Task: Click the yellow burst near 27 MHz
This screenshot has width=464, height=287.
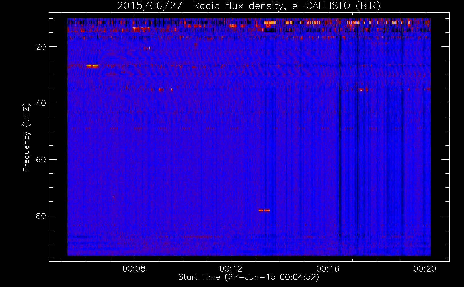Action: point(92,66)
